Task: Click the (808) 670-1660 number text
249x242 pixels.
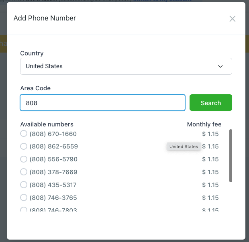Action: (x=53, y=134)
